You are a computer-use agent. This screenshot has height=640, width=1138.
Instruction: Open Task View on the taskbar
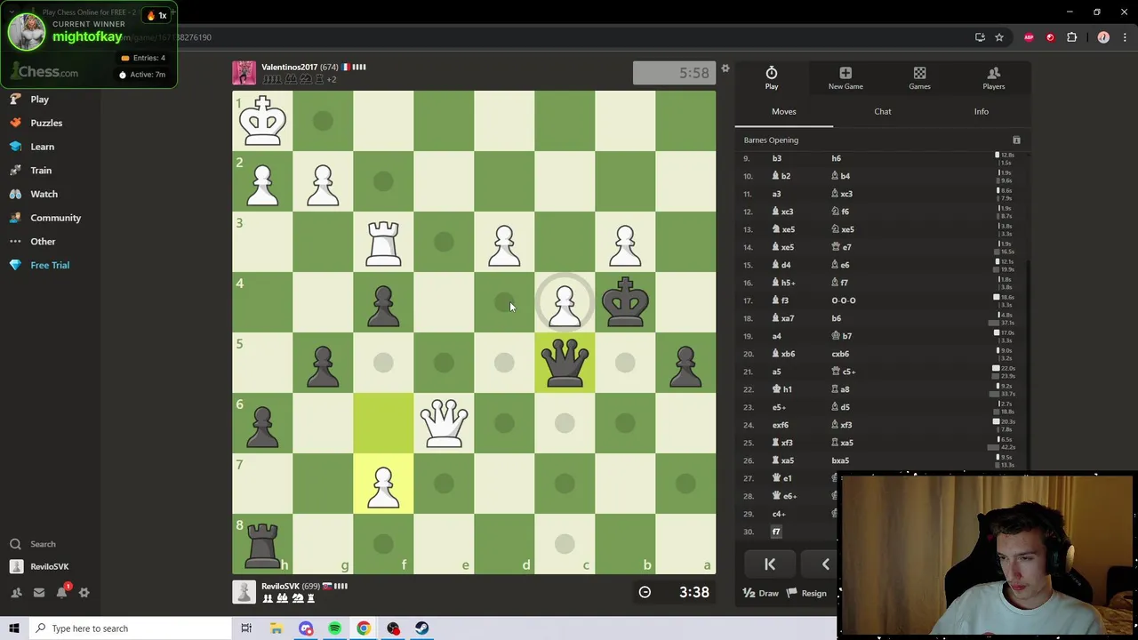point(246,628)
